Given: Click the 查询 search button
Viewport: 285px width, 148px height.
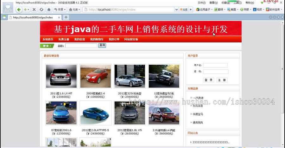Looking at the screenshot, I should click(x=102, y=45).
